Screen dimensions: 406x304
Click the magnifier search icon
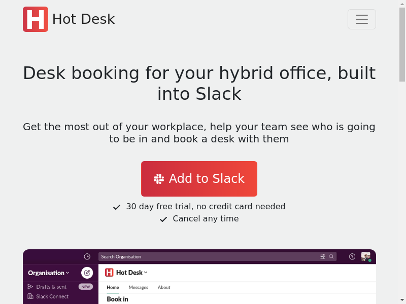[x=331, y=257]
